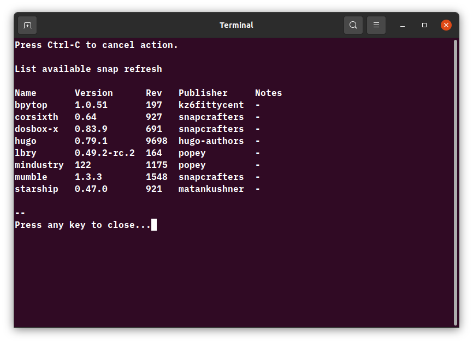Maximize the Terminal window
473x343 pixels.
point(424,25)
